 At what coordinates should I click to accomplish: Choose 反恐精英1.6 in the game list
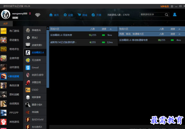point(35,53)
